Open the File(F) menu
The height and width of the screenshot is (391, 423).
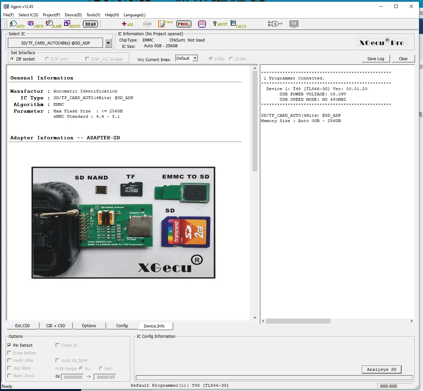click(9, 15)
